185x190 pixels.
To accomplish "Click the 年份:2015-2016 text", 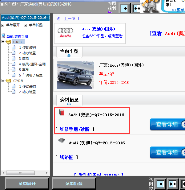I will 114,83.
